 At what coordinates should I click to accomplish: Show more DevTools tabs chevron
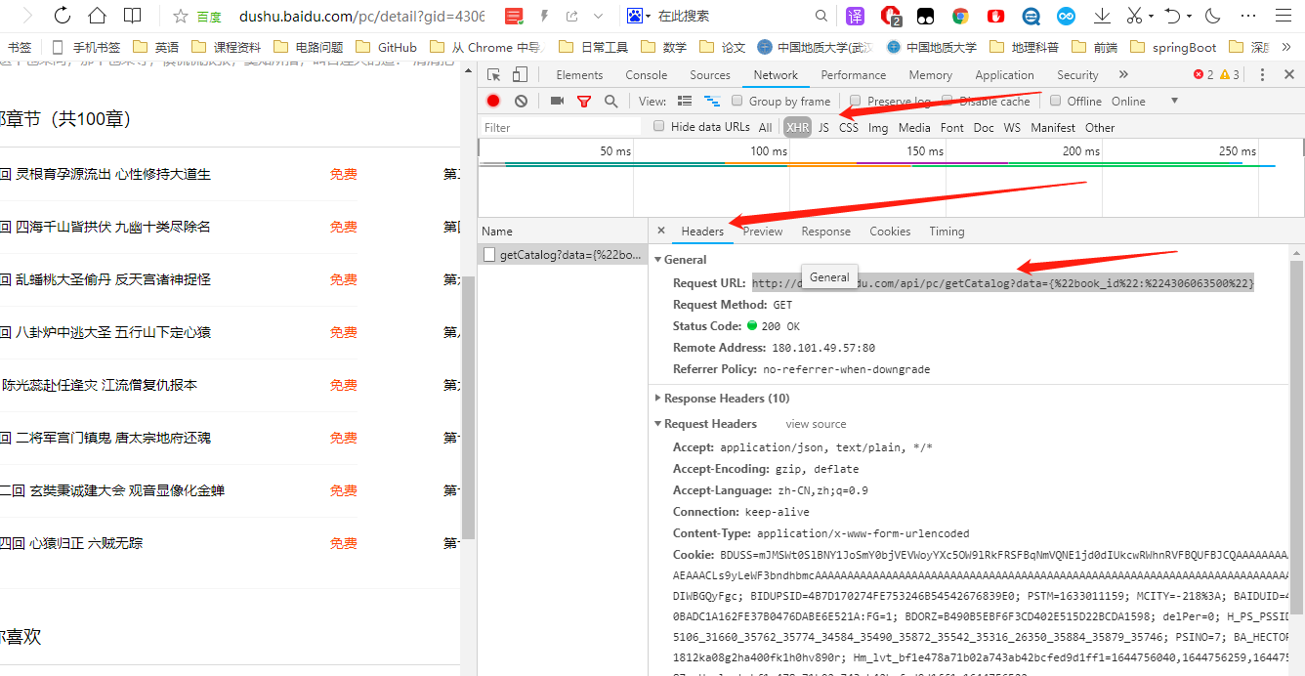pos(1123,75)
